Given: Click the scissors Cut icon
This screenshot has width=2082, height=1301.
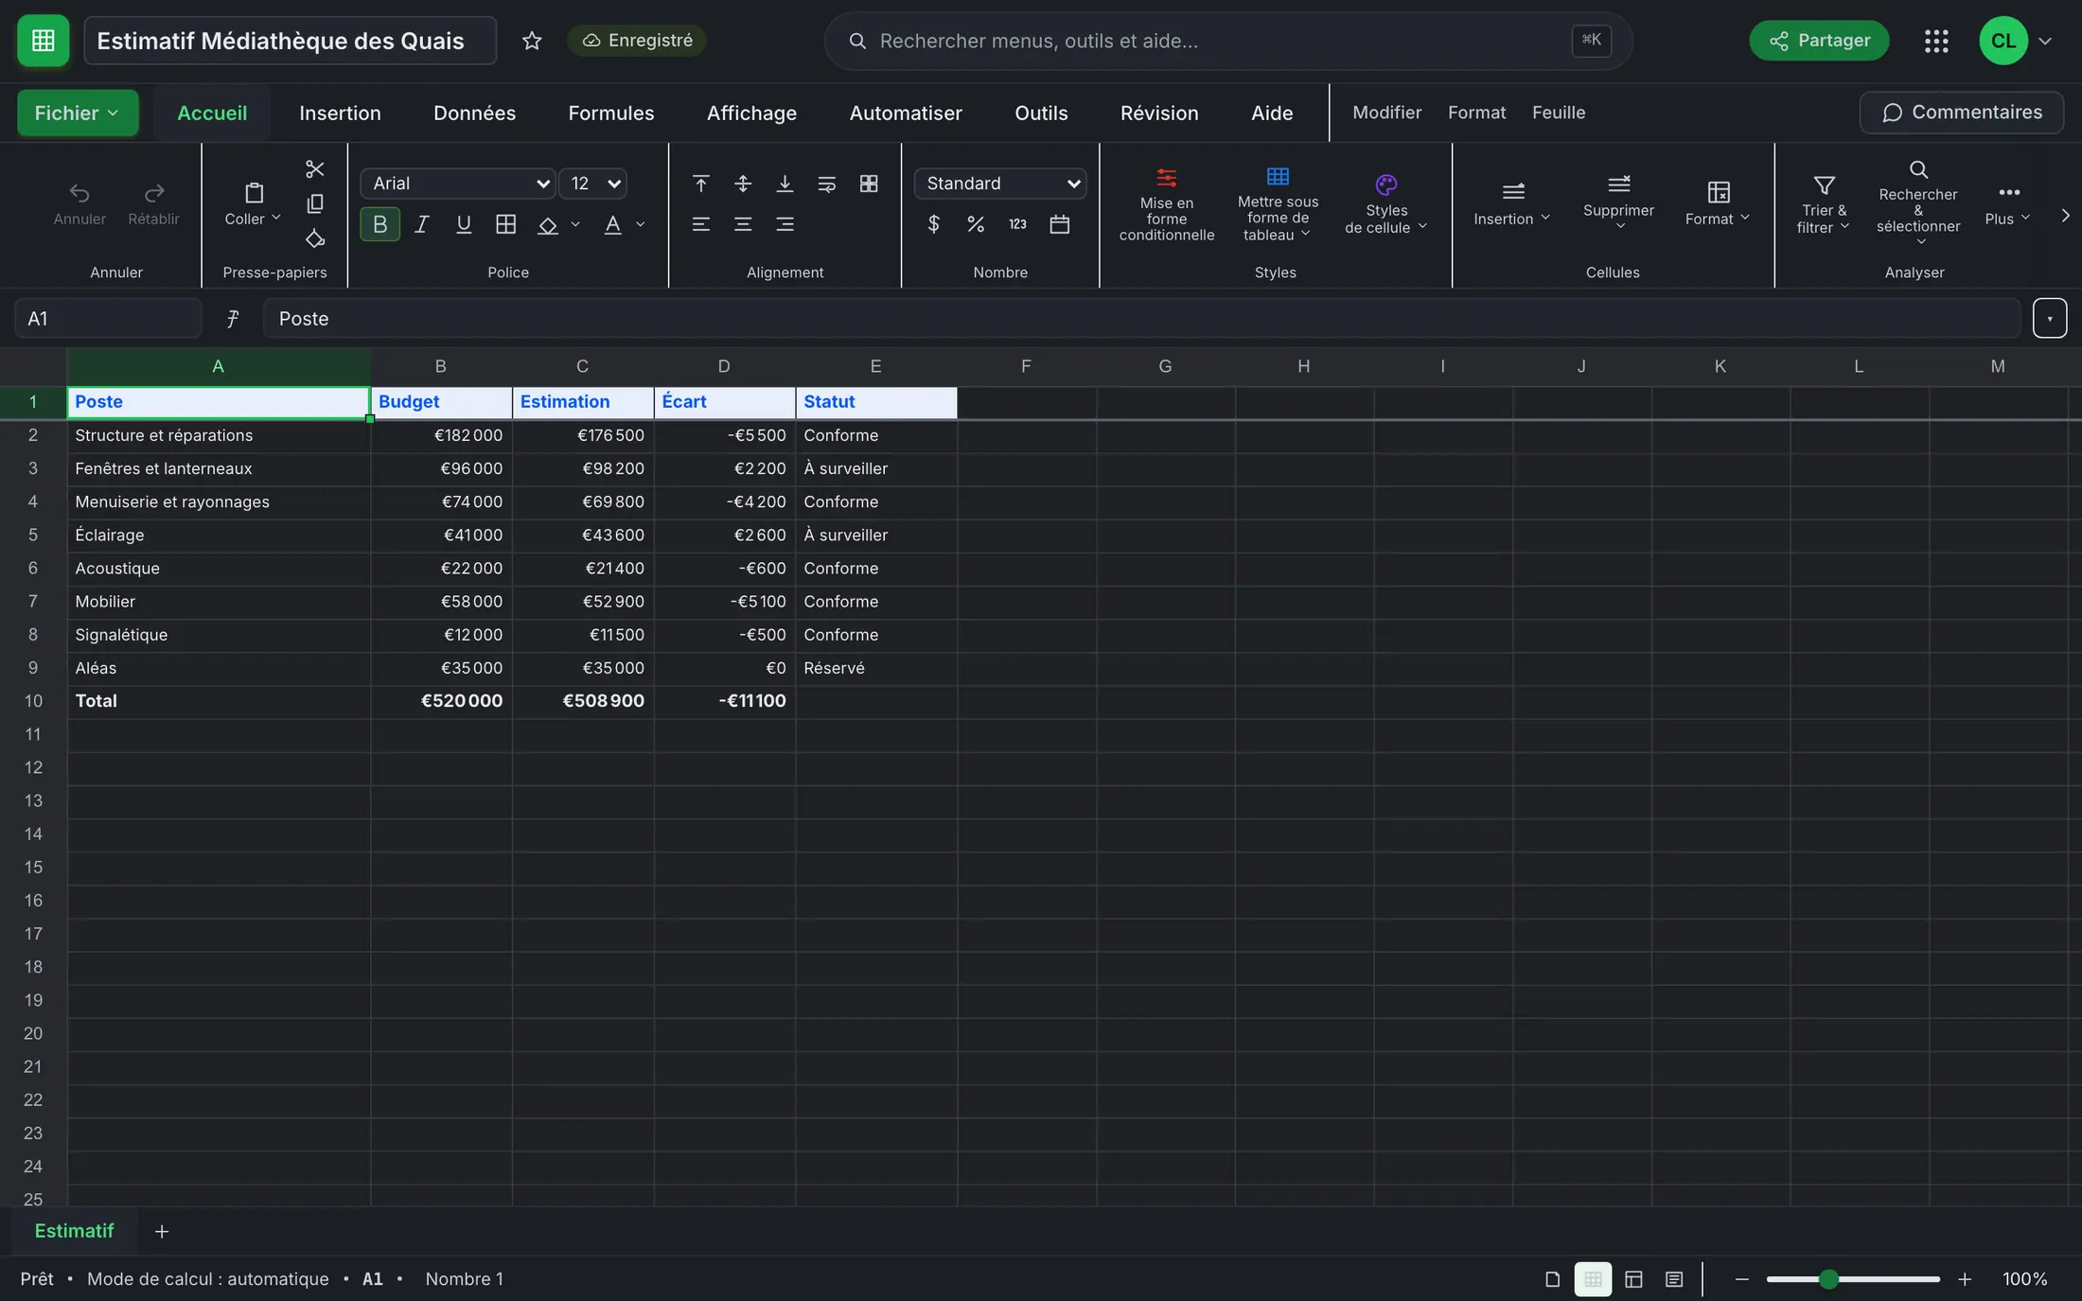Looking at the screenshot, I should [315, 169].
